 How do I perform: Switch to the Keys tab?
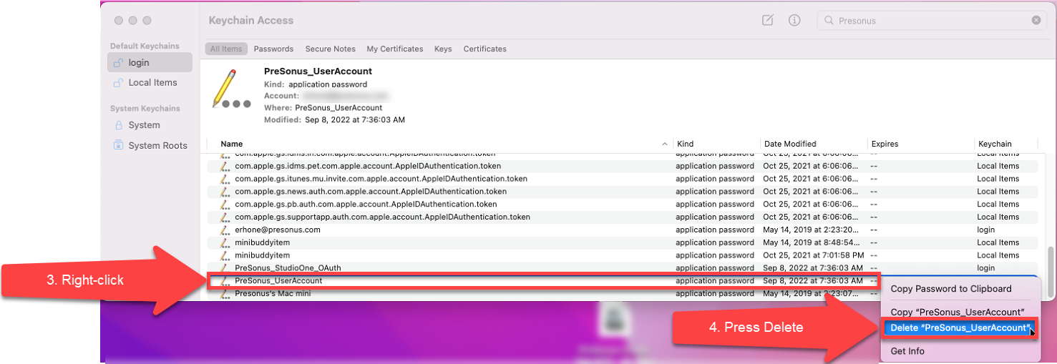(443, 49)
